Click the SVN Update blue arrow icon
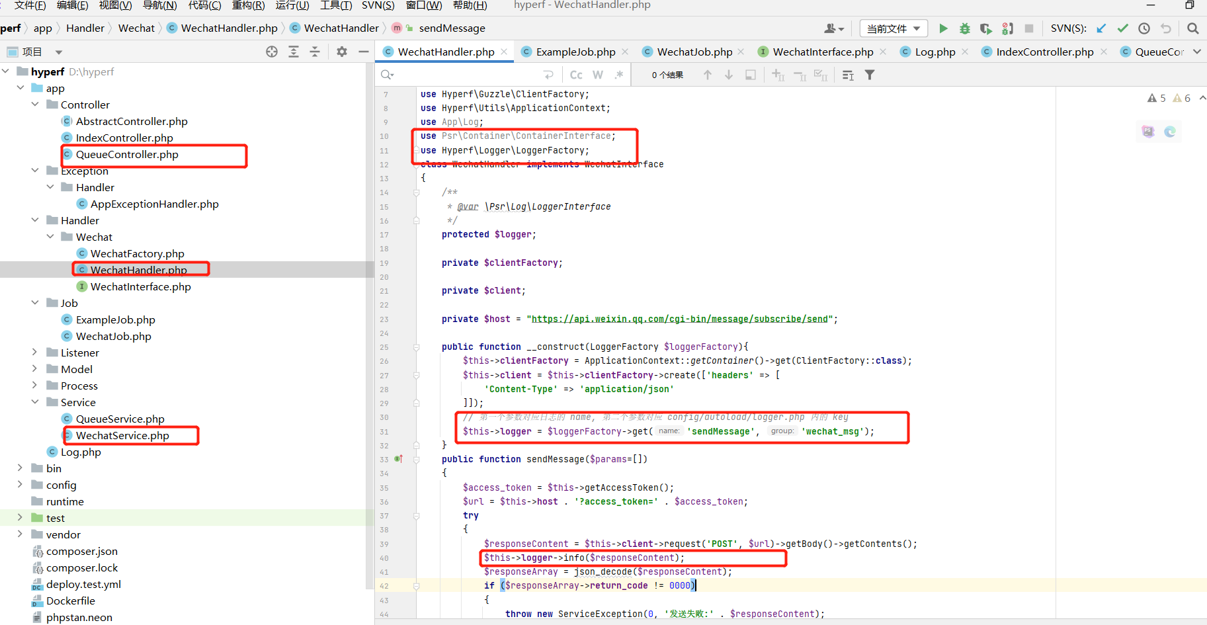The width and height of the screenshot is (1207, 625). (1100, 28)
